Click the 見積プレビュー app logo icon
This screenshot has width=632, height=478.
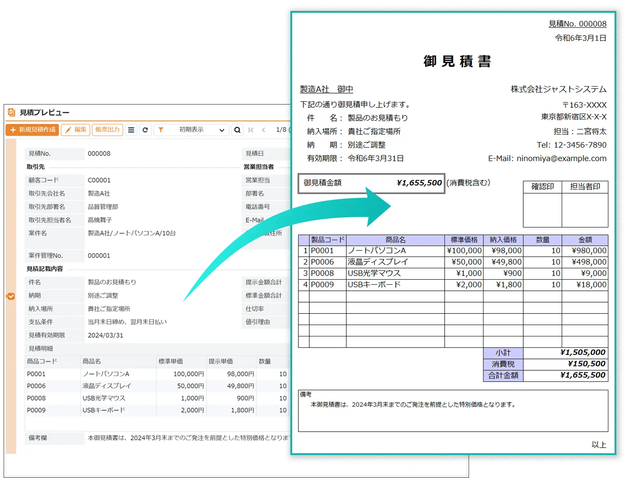tap(11, 112)
